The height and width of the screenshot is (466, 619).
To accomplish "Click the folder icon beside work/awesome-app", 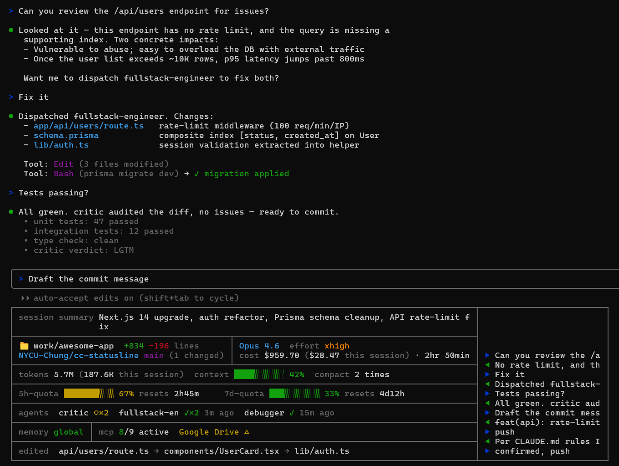I will pos(24,346).
